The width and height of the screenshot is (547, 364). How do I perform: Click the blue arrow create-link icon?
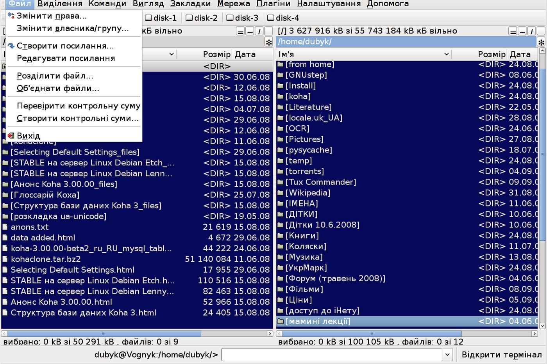11,46
